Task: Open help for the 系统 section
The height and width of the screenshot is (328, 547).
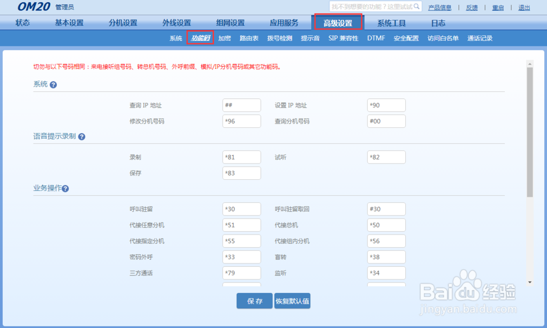Action: 53,84
